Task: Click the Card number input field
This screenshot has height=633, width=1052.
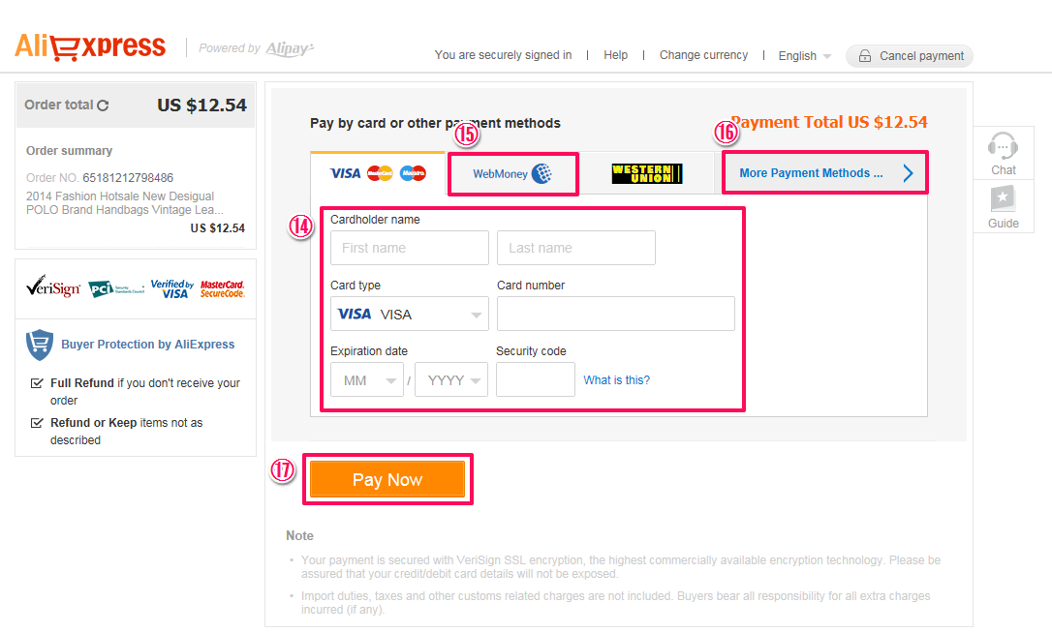Action: 616,314
